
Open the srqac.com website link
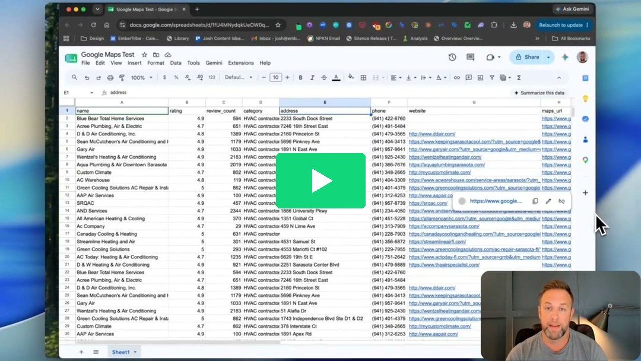pos(427,203)
